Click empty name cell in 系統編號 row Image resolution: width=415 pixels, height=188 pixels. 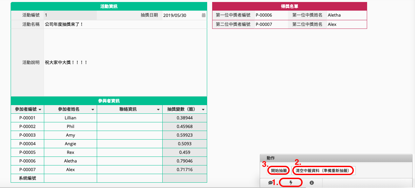click(70, 178)
